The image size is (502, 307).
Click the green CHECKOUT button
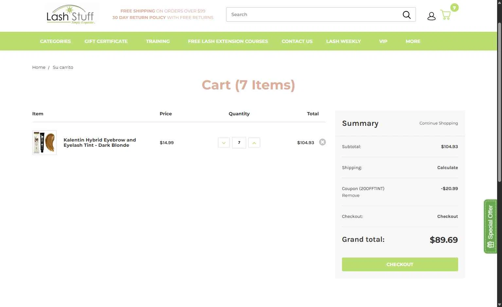[400, 264]
